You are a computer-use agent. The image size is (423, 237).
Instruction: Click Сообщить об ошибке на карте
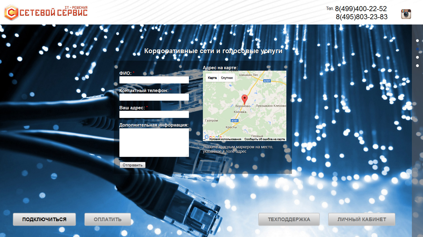(x=265, y=139)
